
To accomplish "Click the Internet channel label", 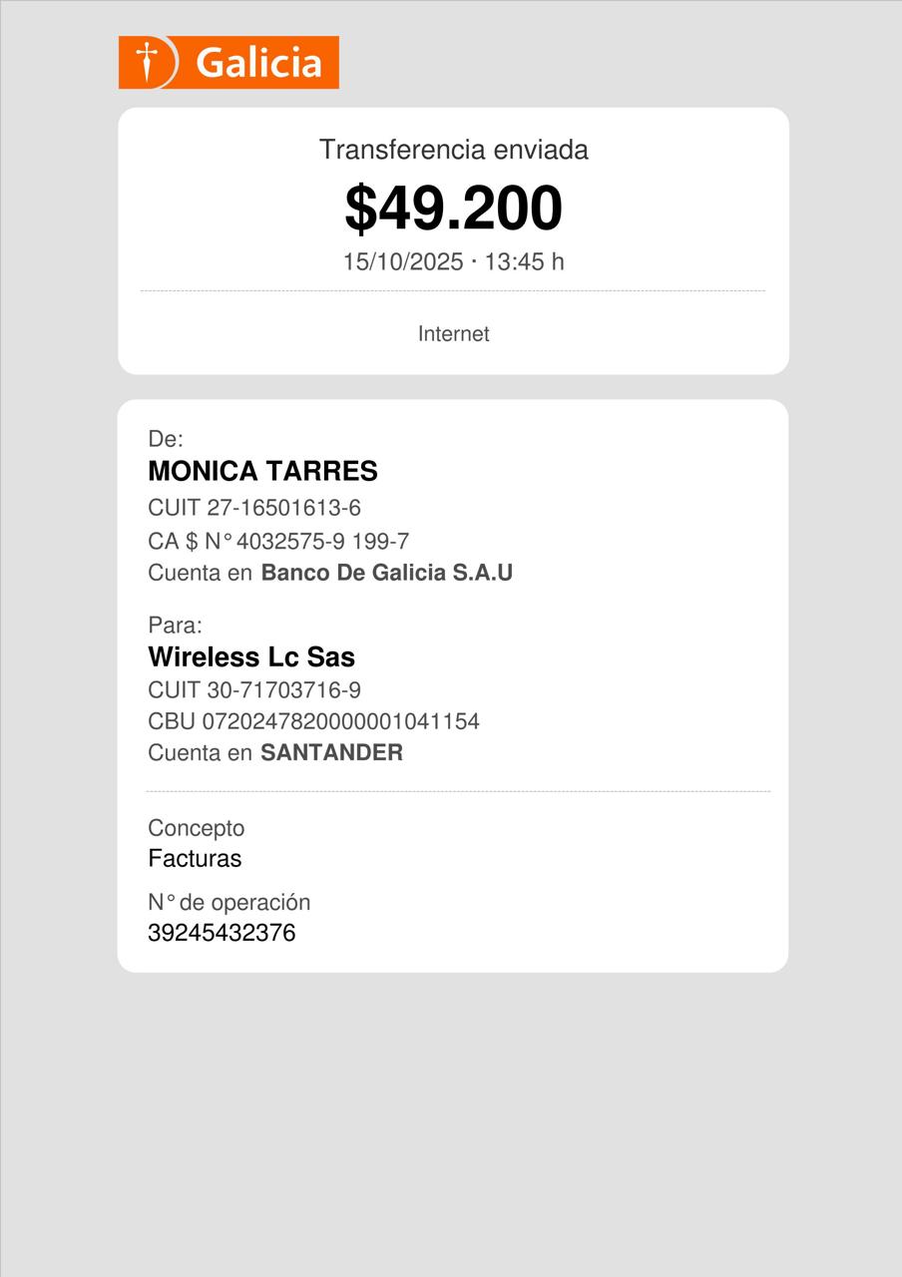I will 453,334.
